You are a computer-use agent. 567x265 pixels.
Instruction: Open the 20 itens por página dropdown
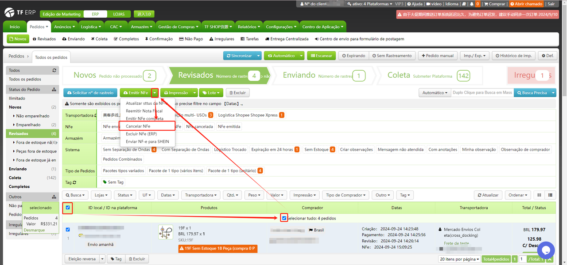point(459,259)
